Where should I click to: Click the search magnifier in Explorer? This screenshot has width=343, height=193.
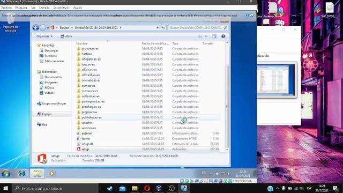coord(226,28)
